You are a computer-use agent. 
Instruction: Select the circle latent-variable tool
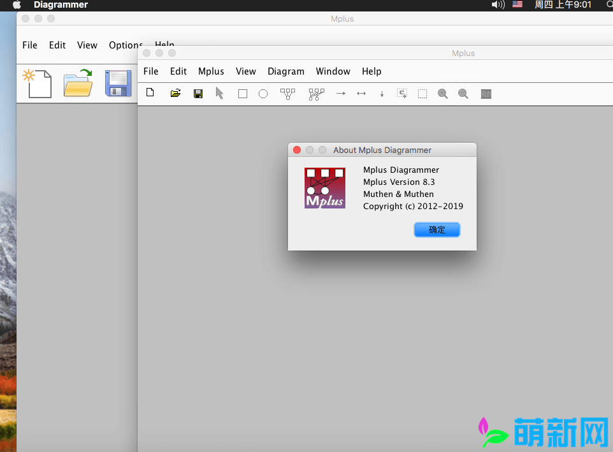pos(263,94)
